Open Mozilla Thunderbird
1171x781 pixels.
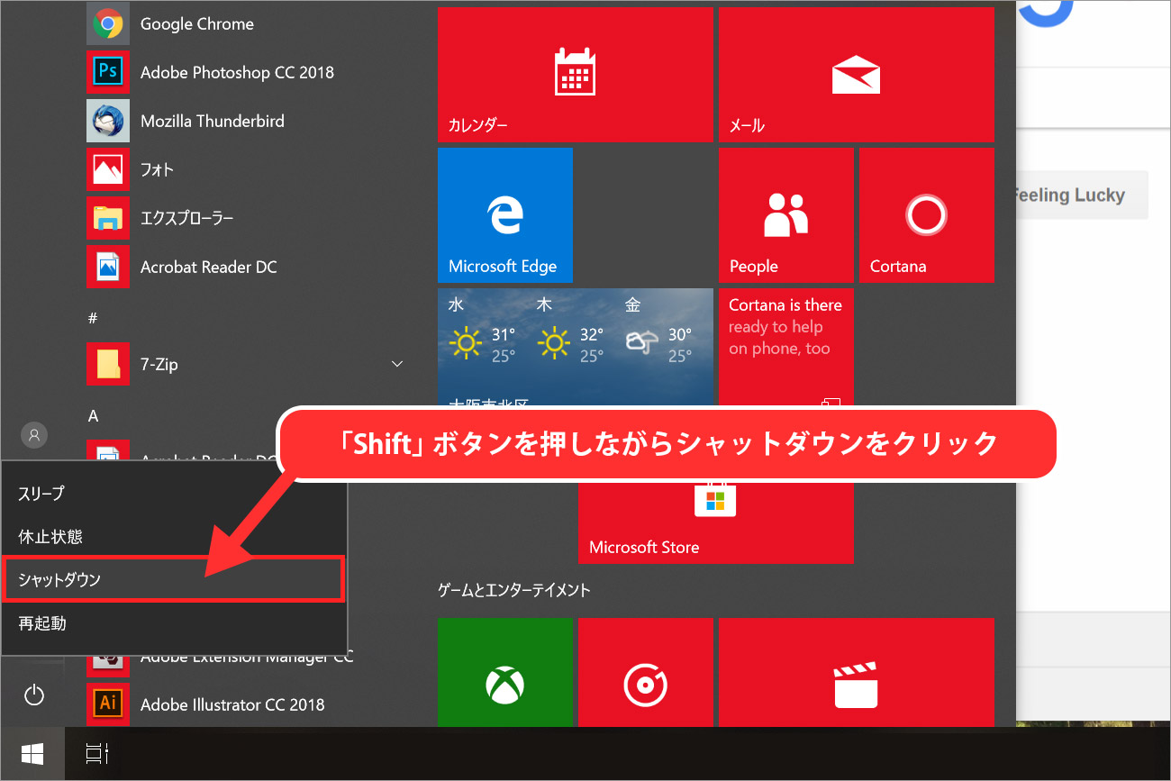tap(248, 121)
